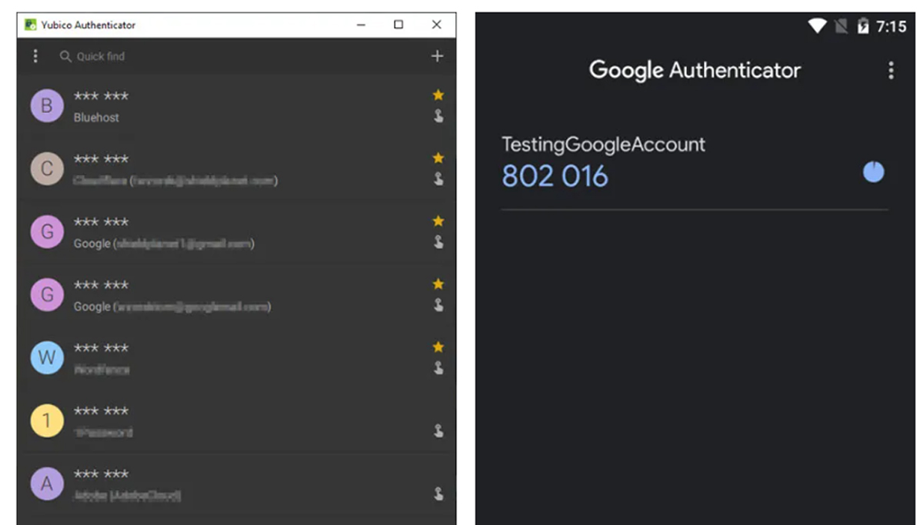
Task: Touch icon on the W avatar row
Action: click(438, 368)
